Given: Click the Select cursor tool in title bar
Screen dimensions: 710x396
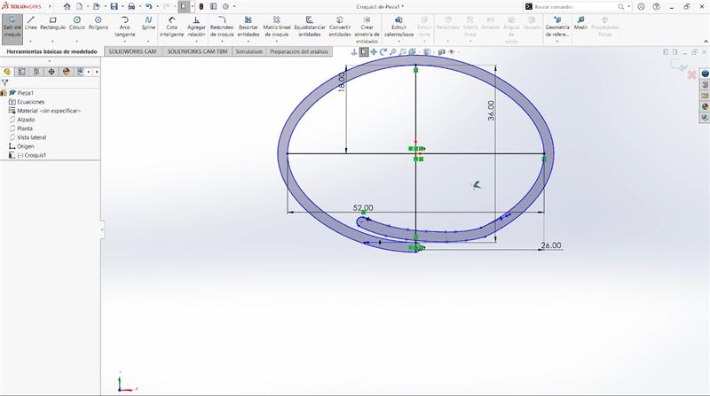Looking at the screenshot, I should coord(184,7).
